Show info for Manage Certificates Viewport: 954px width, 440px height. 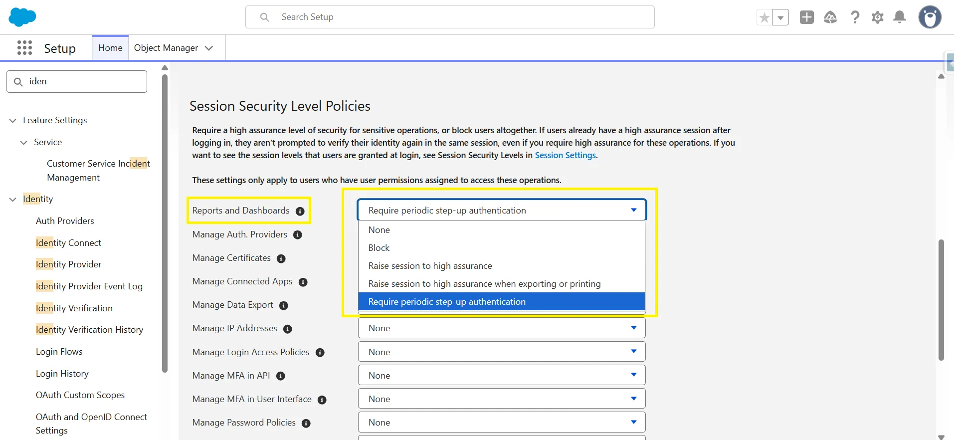(281, 258)
